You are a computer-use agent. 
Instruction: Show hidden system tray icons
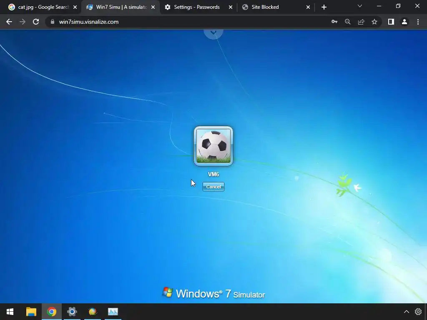coord(406,312)
